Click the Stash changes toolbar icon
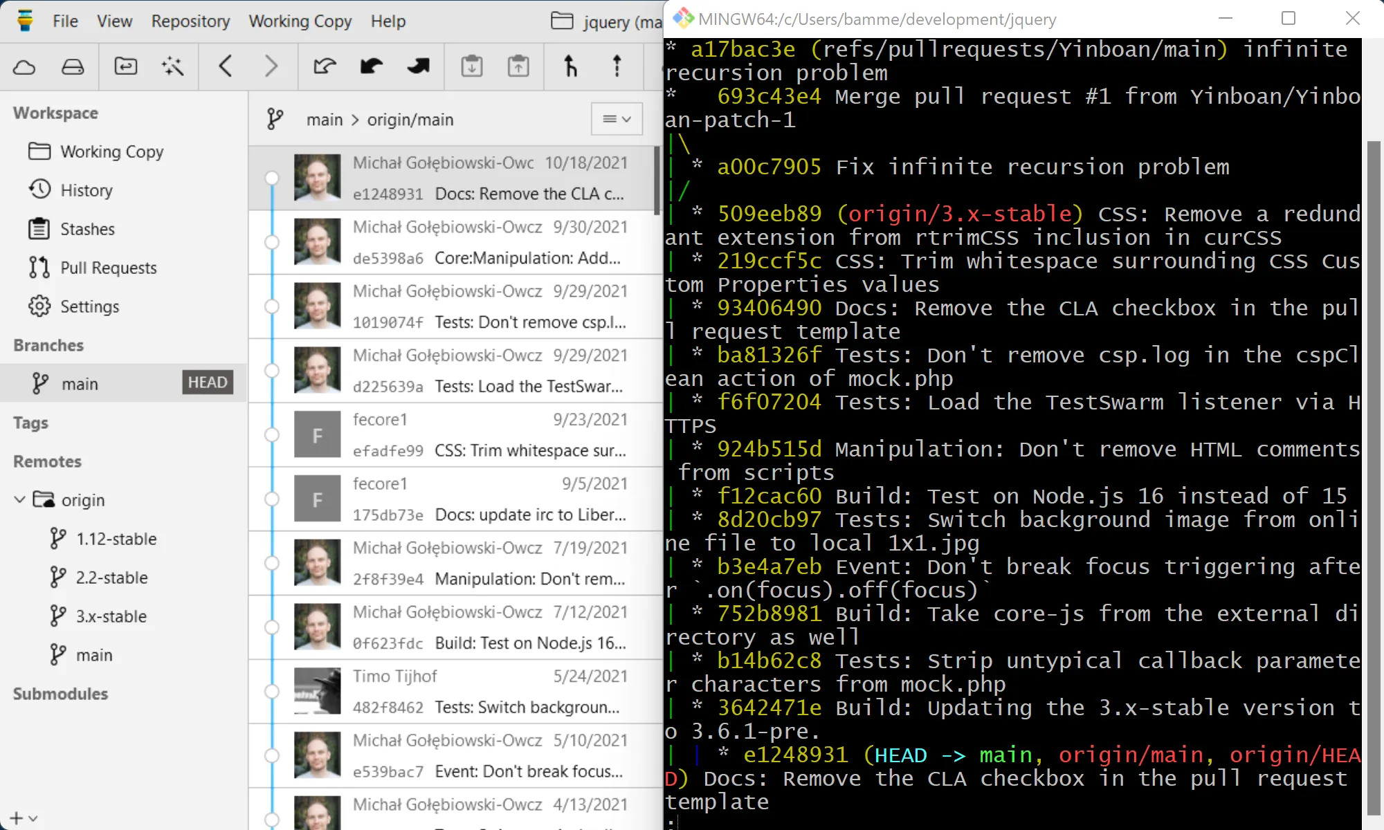 click(x=472, y=66)
